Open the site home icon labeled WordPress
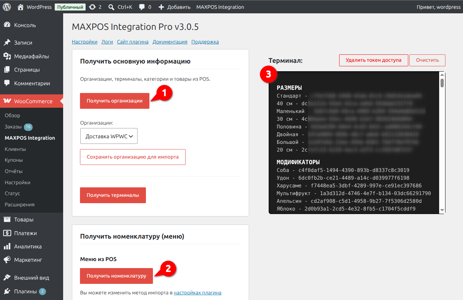This screenshot has height=300, width=463. 20,7
